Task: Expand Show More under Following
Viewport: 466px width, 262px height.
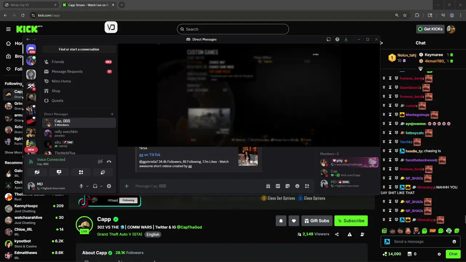Action: 14,152
